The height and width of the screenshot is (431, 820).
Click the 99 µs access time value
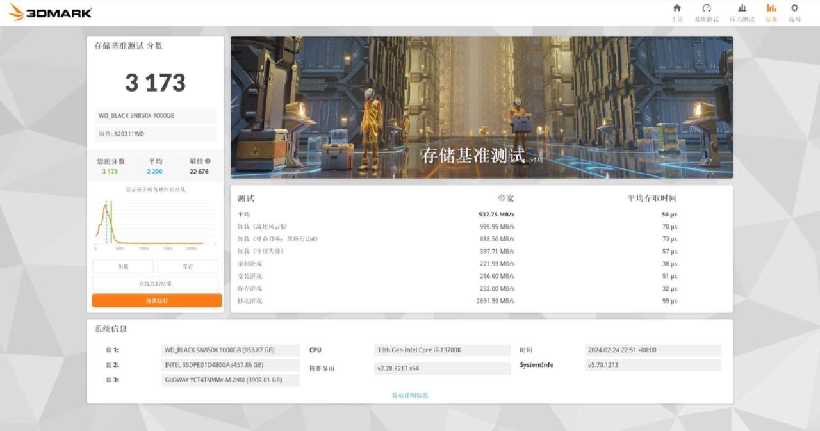click(669, 301)
